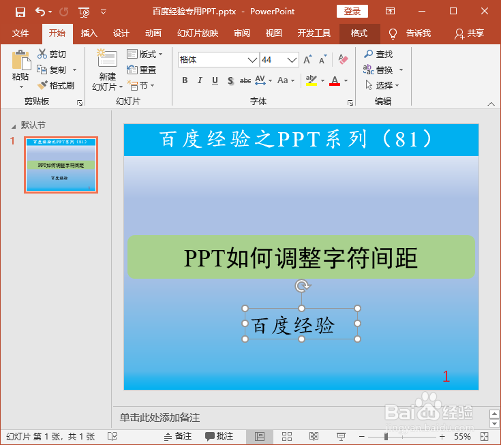
Task: Click the 共享 share button
Action: point(470,33)
